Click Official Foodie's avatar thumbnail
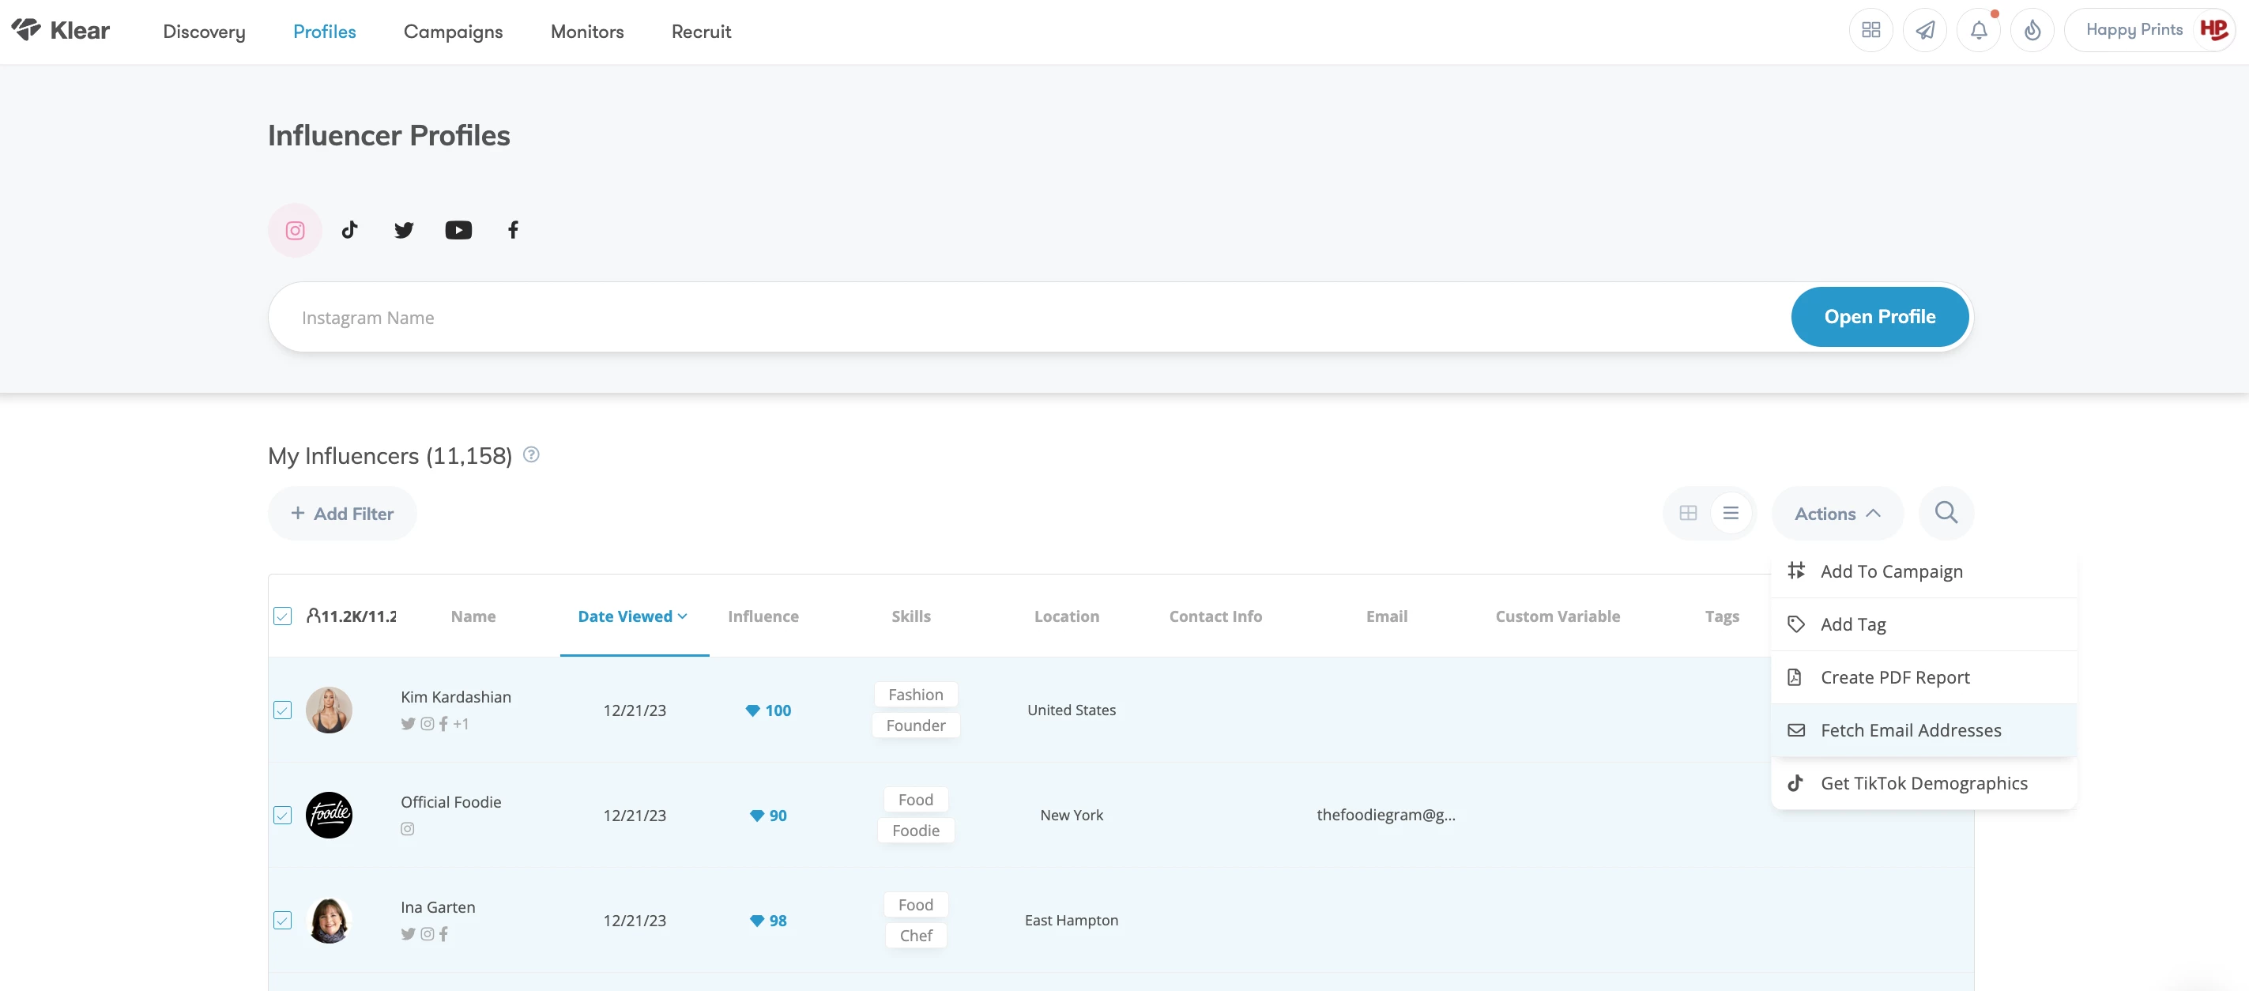The image size is (2249, 991). point(330,816)
